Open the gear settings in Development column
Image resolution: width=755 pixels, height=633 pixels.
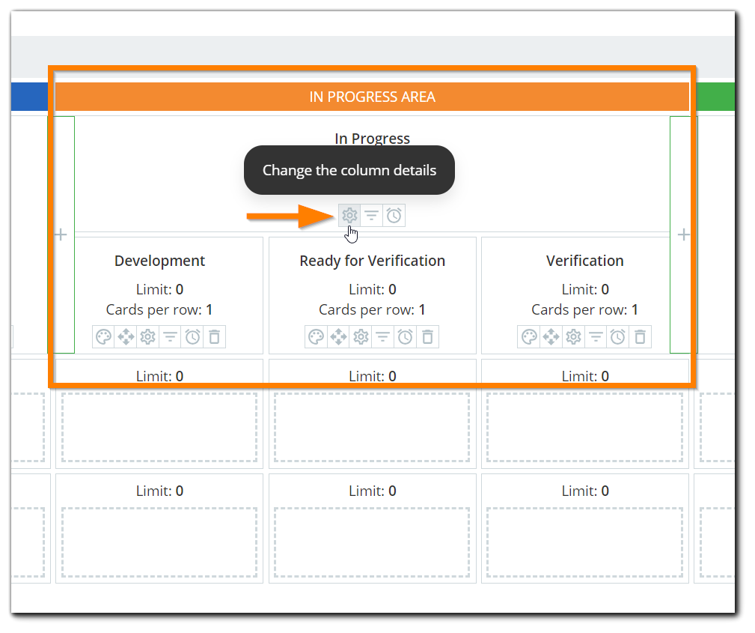click(x=148, y=336)
